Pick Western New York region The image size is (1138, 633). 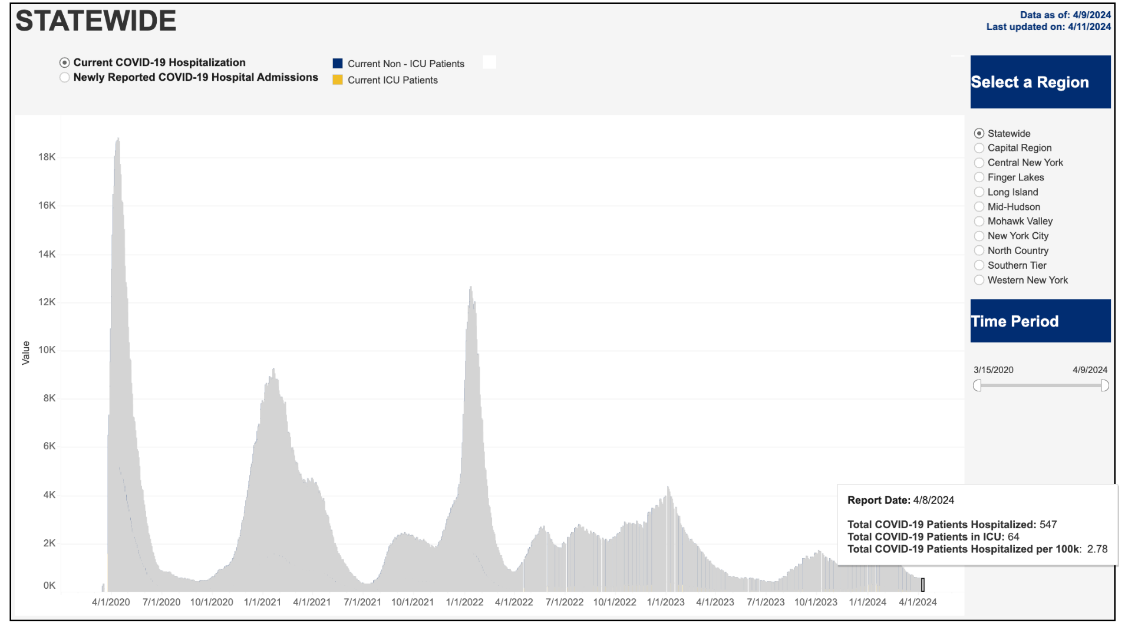pyautogui.click(x=979, y=281)
